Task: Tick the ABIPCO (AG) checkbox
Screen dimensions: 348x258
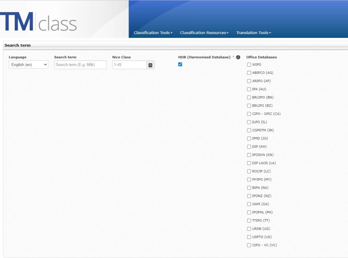Action: [249, 73]
